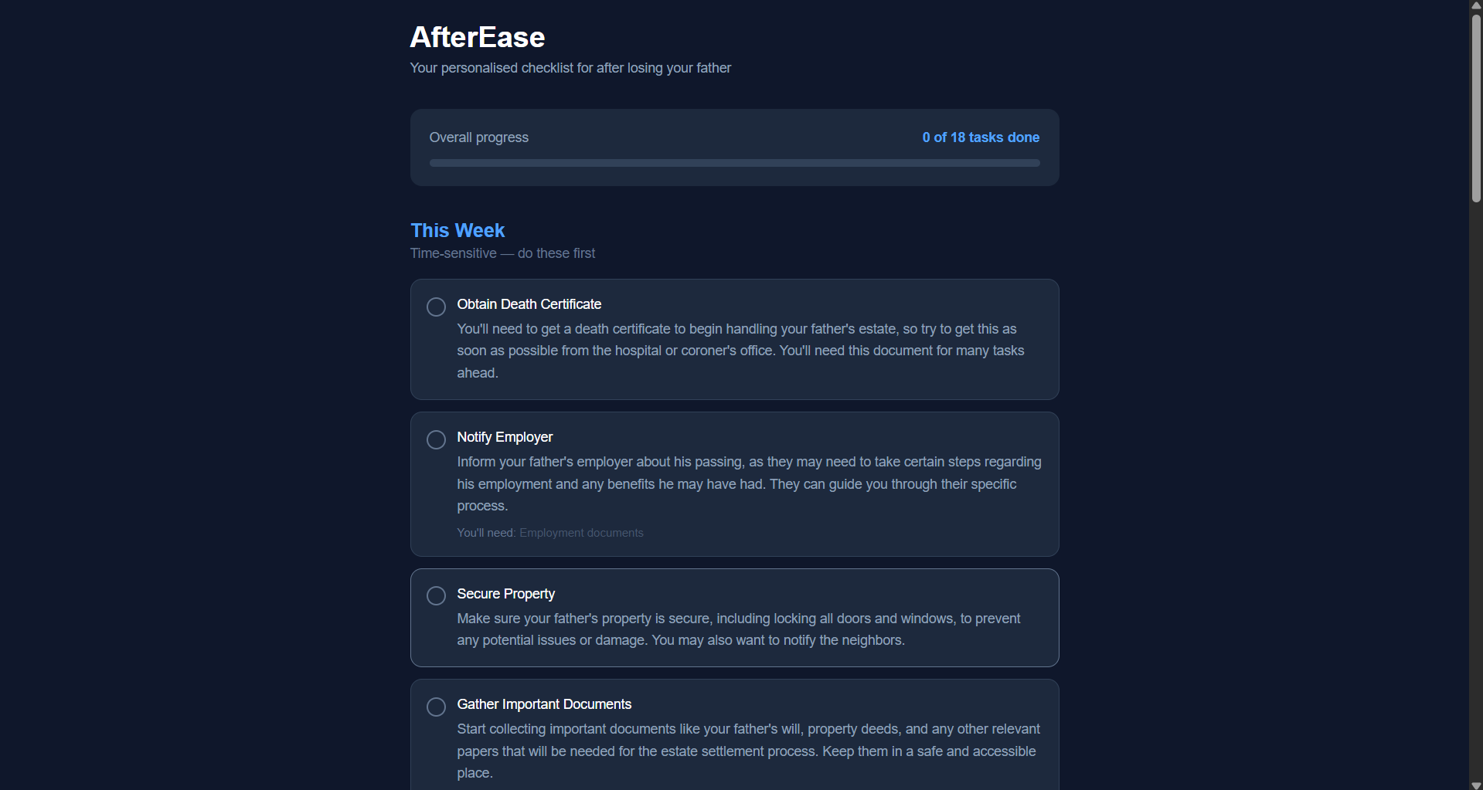Check the Notify Employer task circle
This screenshot has height=790, width=1483.
tap(435, 439)
